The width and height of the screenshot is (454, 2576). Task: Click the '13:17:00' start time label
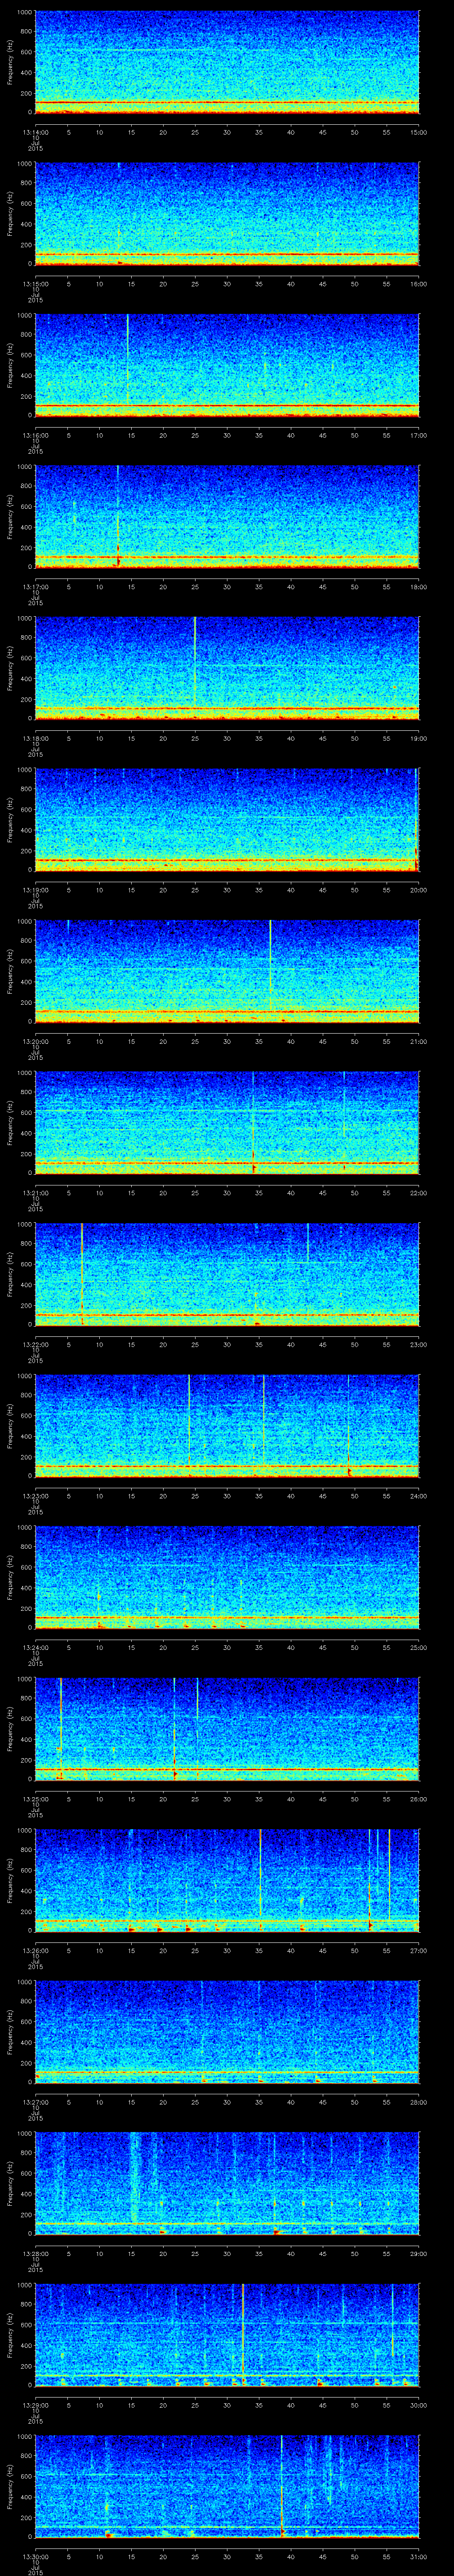pos(35,587)
